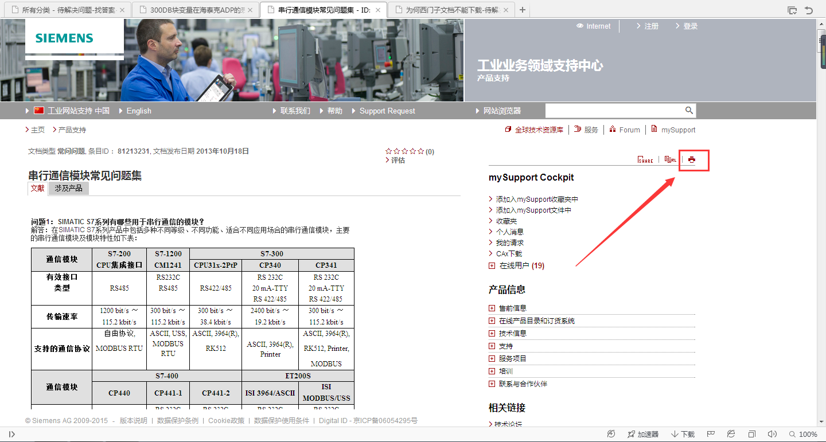Open the 联系我们 menu item
826x442 pixels.
pos(295,111)
